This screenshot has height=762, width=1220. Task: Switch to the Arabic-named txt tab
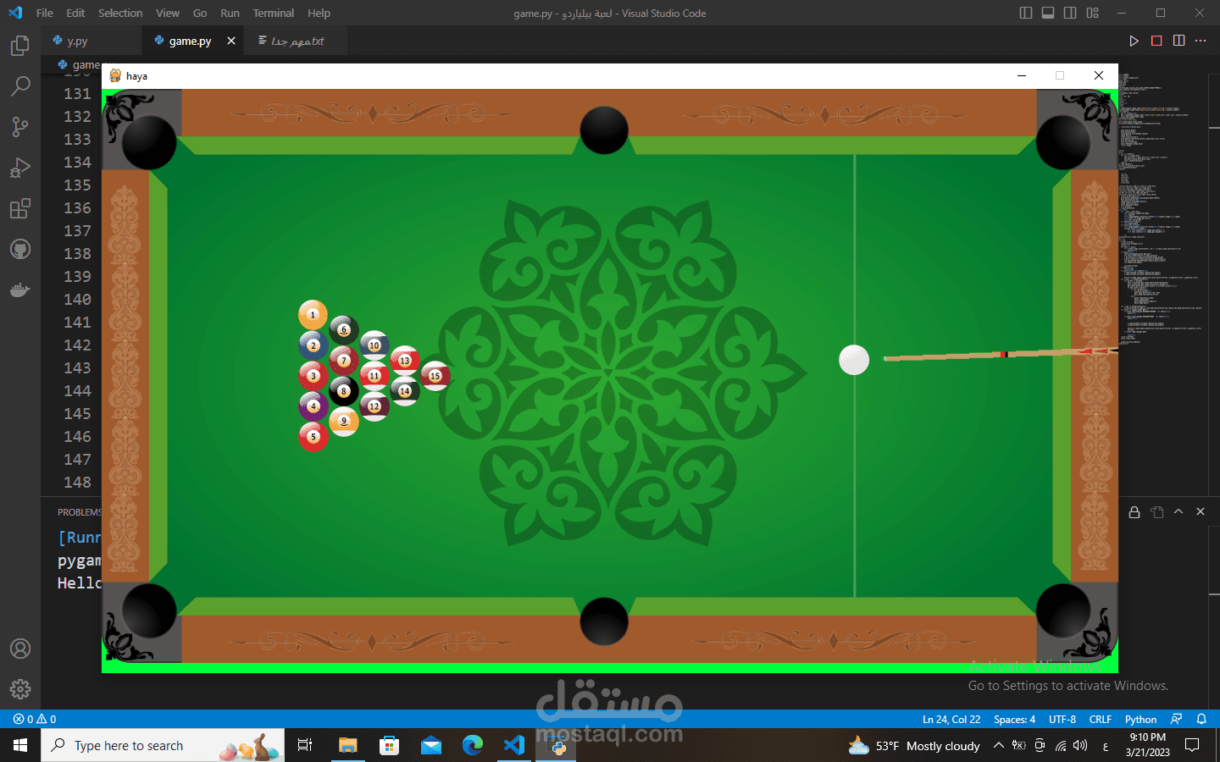point(297,41)
